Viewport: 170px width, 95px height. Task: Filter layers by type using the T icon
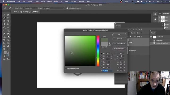133,30
